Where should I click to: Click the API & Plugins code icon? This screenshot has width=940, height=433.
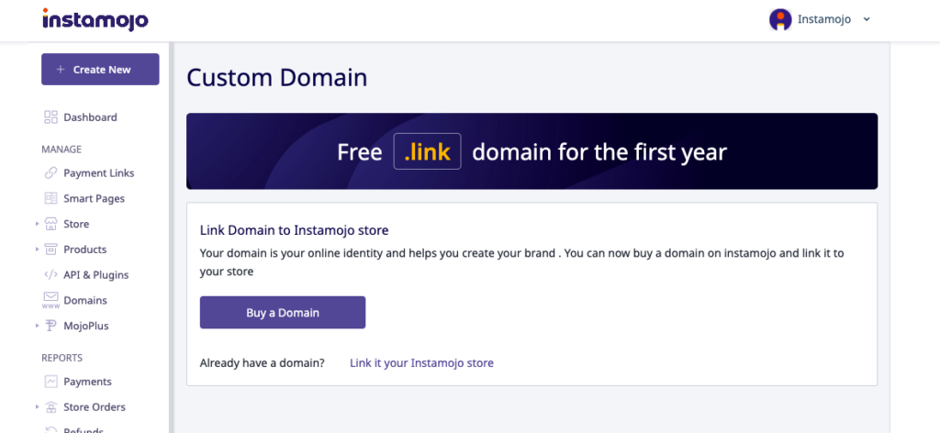point(50,275)
